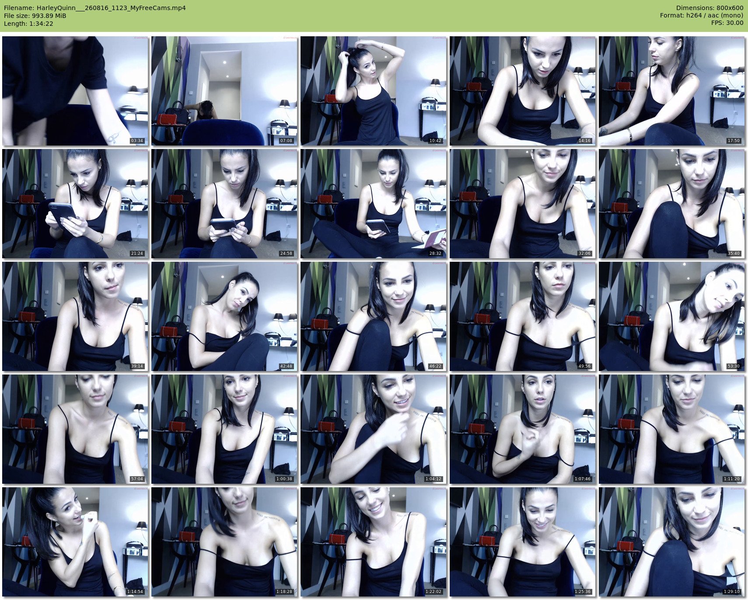
Task: Select the "File size: 993.89 MiB" text
Action: click(x=35, y=16)
